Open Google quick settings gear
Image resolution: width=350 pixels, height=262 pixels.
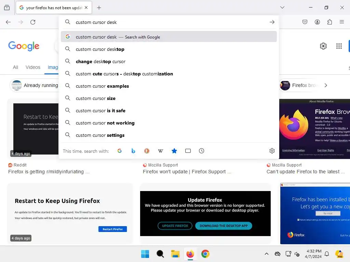(323, 46)
